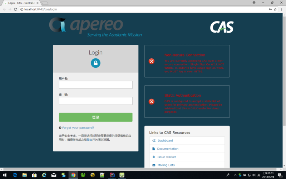The height and width of the screenshot is (179, 286).
Task: Switch to Chrome in the taskbar
Action: point(73,175)
